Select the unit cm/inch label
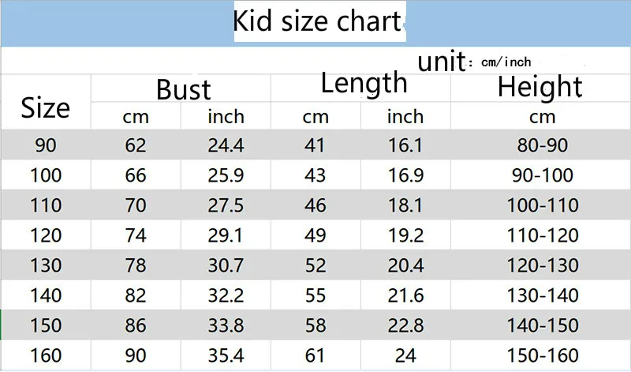 coord(474,62)
